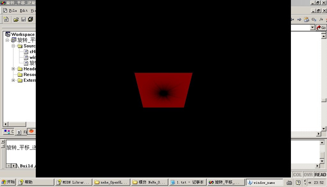Select the 旋转 source file under Source Files

[30, 63]
